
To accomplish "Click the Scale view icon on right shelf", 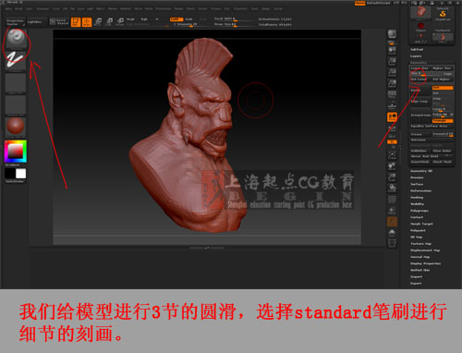I will pyautogui.click(x=392, y=177).
